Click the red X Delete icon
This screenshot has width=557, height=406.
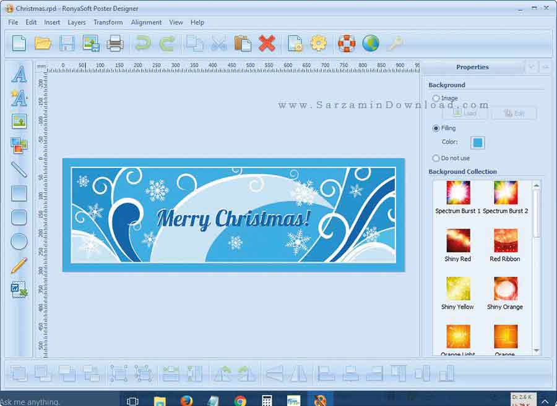tap(267, 43)
